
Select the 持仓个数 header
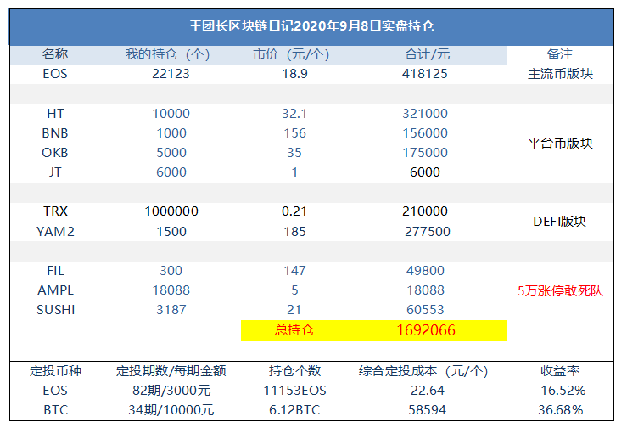294,371
